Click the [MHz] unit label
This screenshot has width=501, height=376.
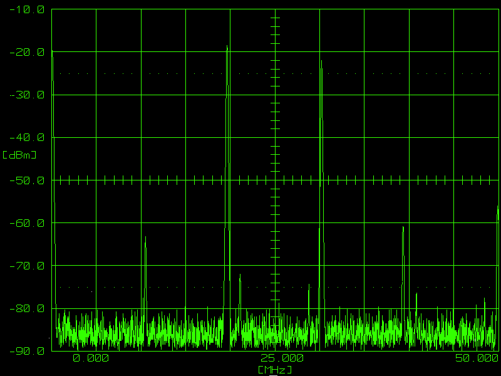pos(275,370)
